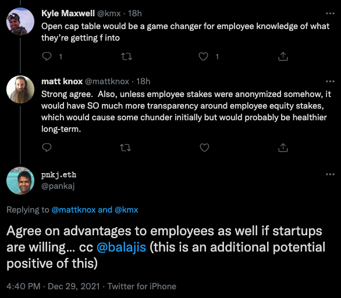Retweet Kyle Maxwell's tweet
Image resolution: width=341 pixels, height=298 pixels.
[126, 57]
